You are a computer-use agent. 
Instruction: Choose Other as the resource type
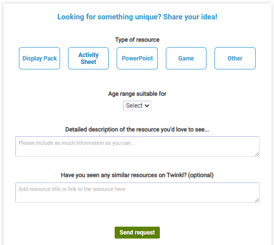(x=235, y=59)
